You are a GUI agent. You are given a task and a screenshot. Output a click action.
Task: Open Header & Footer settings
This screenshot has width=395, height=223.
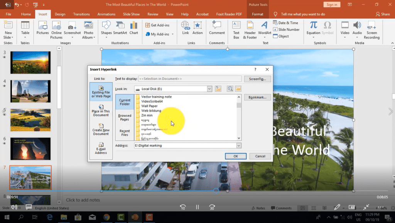coord(250,30)
